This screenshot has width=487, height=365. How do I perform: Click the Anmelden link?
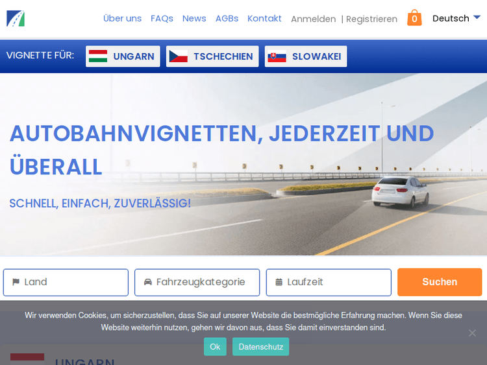coord(314,19)
